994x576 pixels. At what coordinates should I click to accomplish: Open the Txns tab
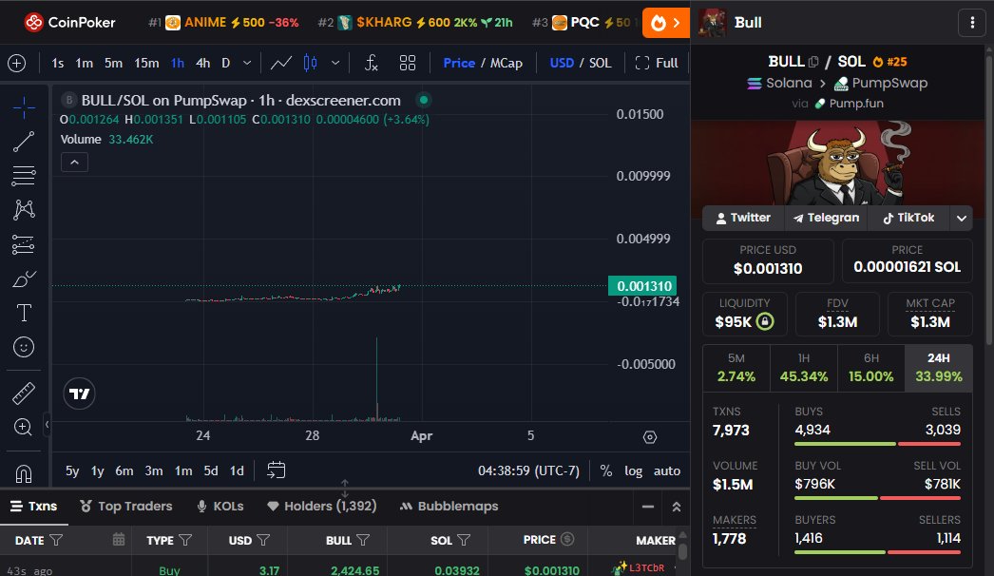click(34, 507)
